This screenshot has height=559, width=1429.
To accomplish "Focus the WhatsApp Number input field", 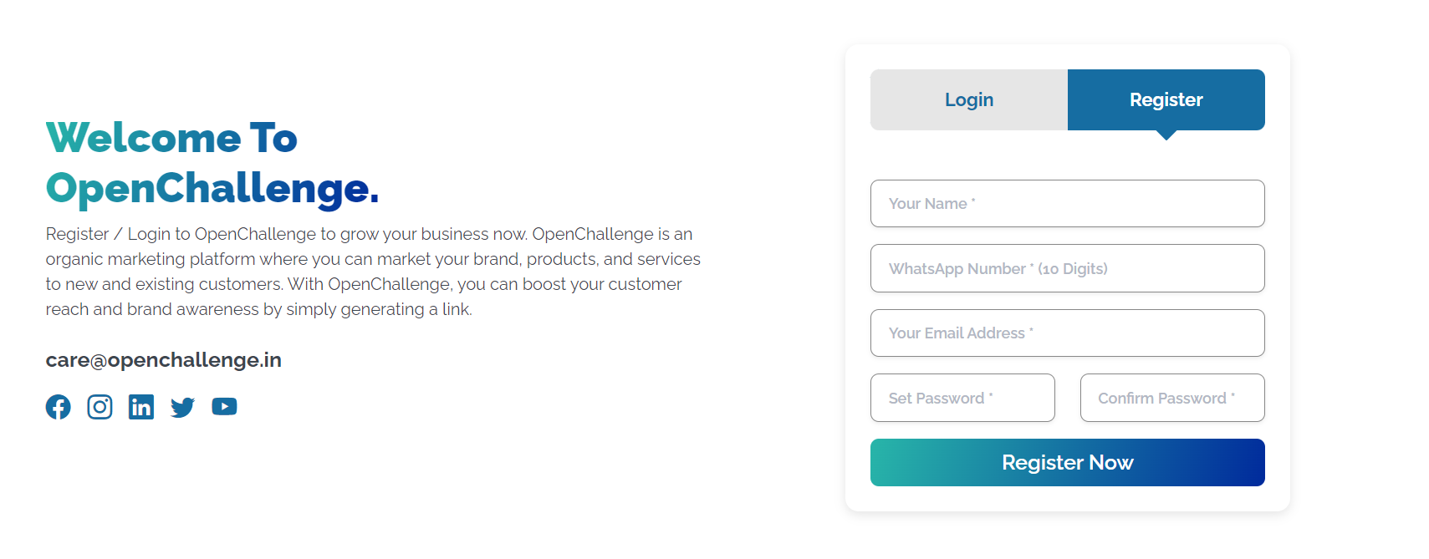I will [x=1068, y=268].
